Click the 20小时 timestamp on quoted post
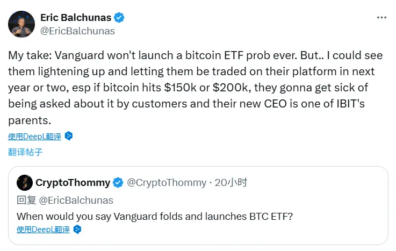Screen dimensions: 396x251 231,183
